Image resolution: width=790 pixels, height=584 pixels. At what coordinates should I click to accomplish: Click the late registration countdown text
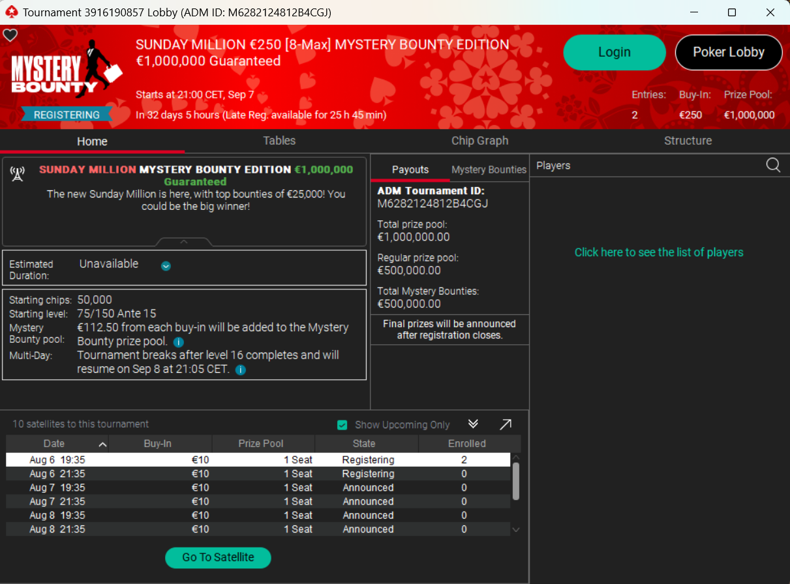click(x=261, y=115)
